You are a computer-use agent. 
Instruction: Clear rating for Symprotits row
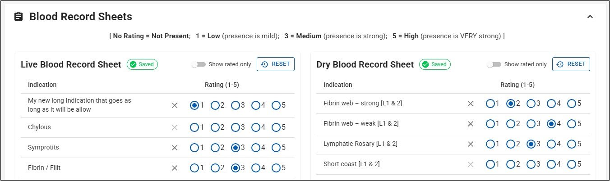pyautogui.click(x=175, y=148)
